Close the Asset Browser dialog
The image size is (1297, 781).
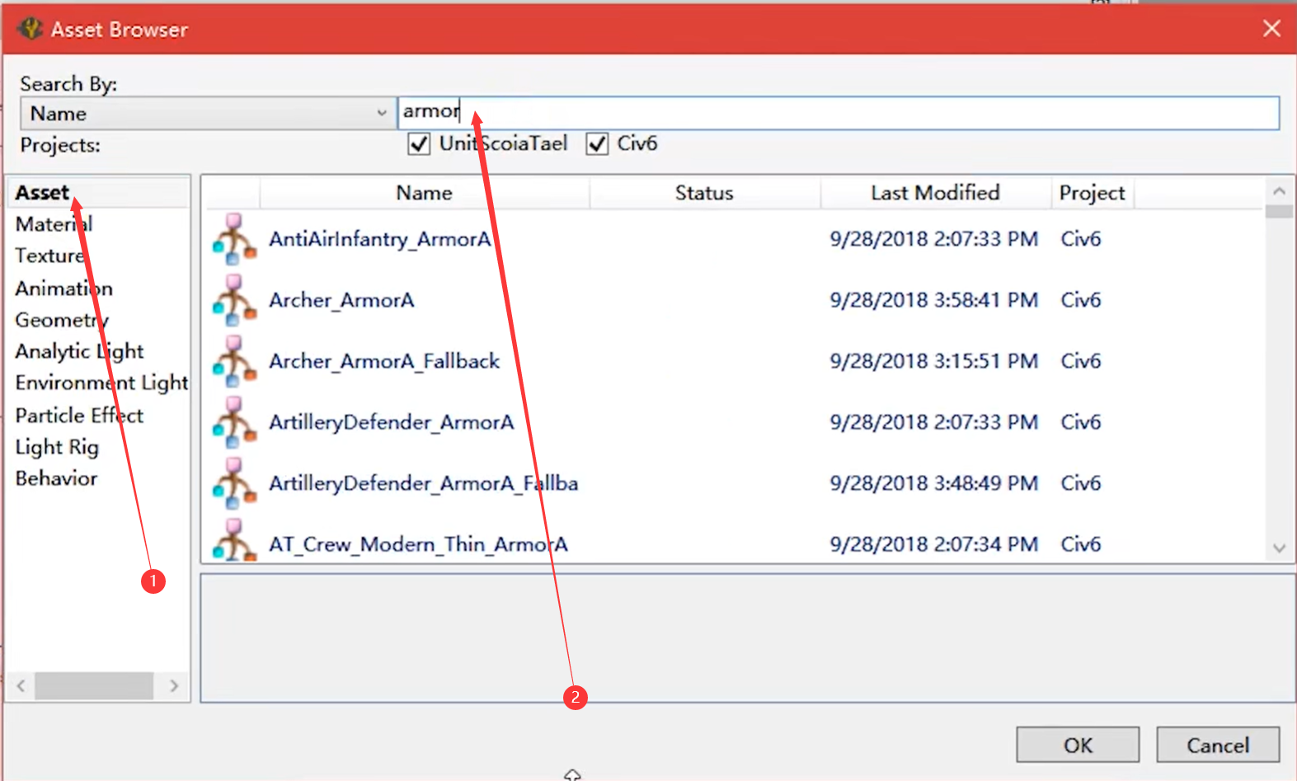(x=1271, y=29)
